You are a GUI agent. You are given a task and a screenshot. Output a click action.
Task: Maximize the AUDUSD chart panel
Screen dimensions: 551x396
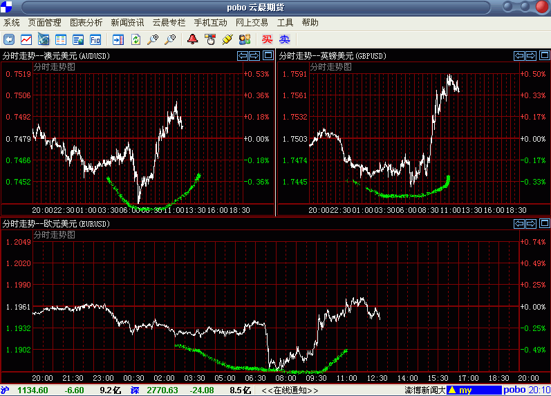[268, 55]
